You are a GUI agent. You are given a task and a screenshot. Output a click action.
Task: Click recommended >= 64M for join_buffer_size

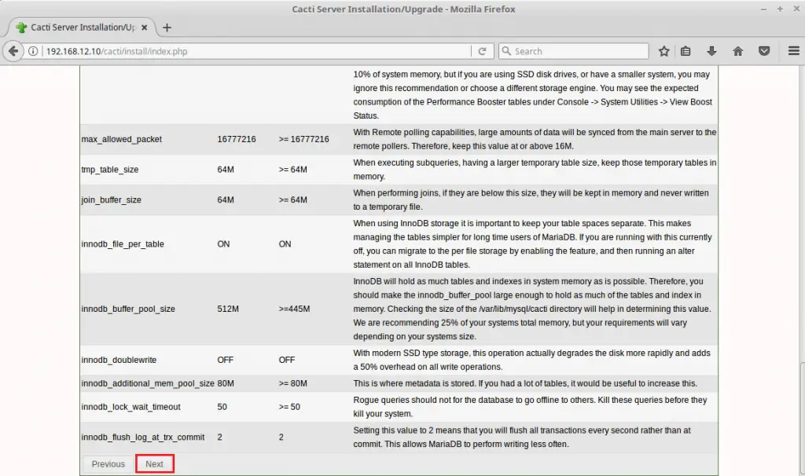coord(293,200)
